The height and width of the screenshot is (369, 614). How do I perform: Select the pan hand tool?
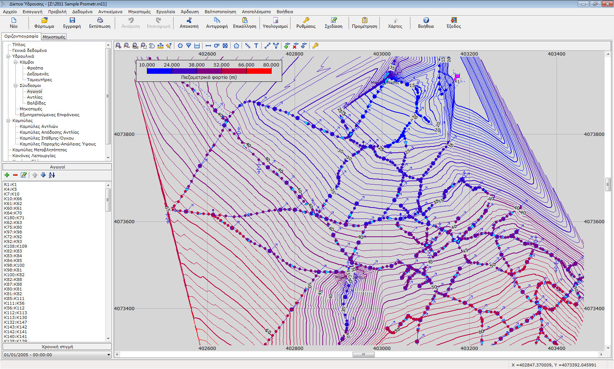pyautogui.click(x=152, y=46)
